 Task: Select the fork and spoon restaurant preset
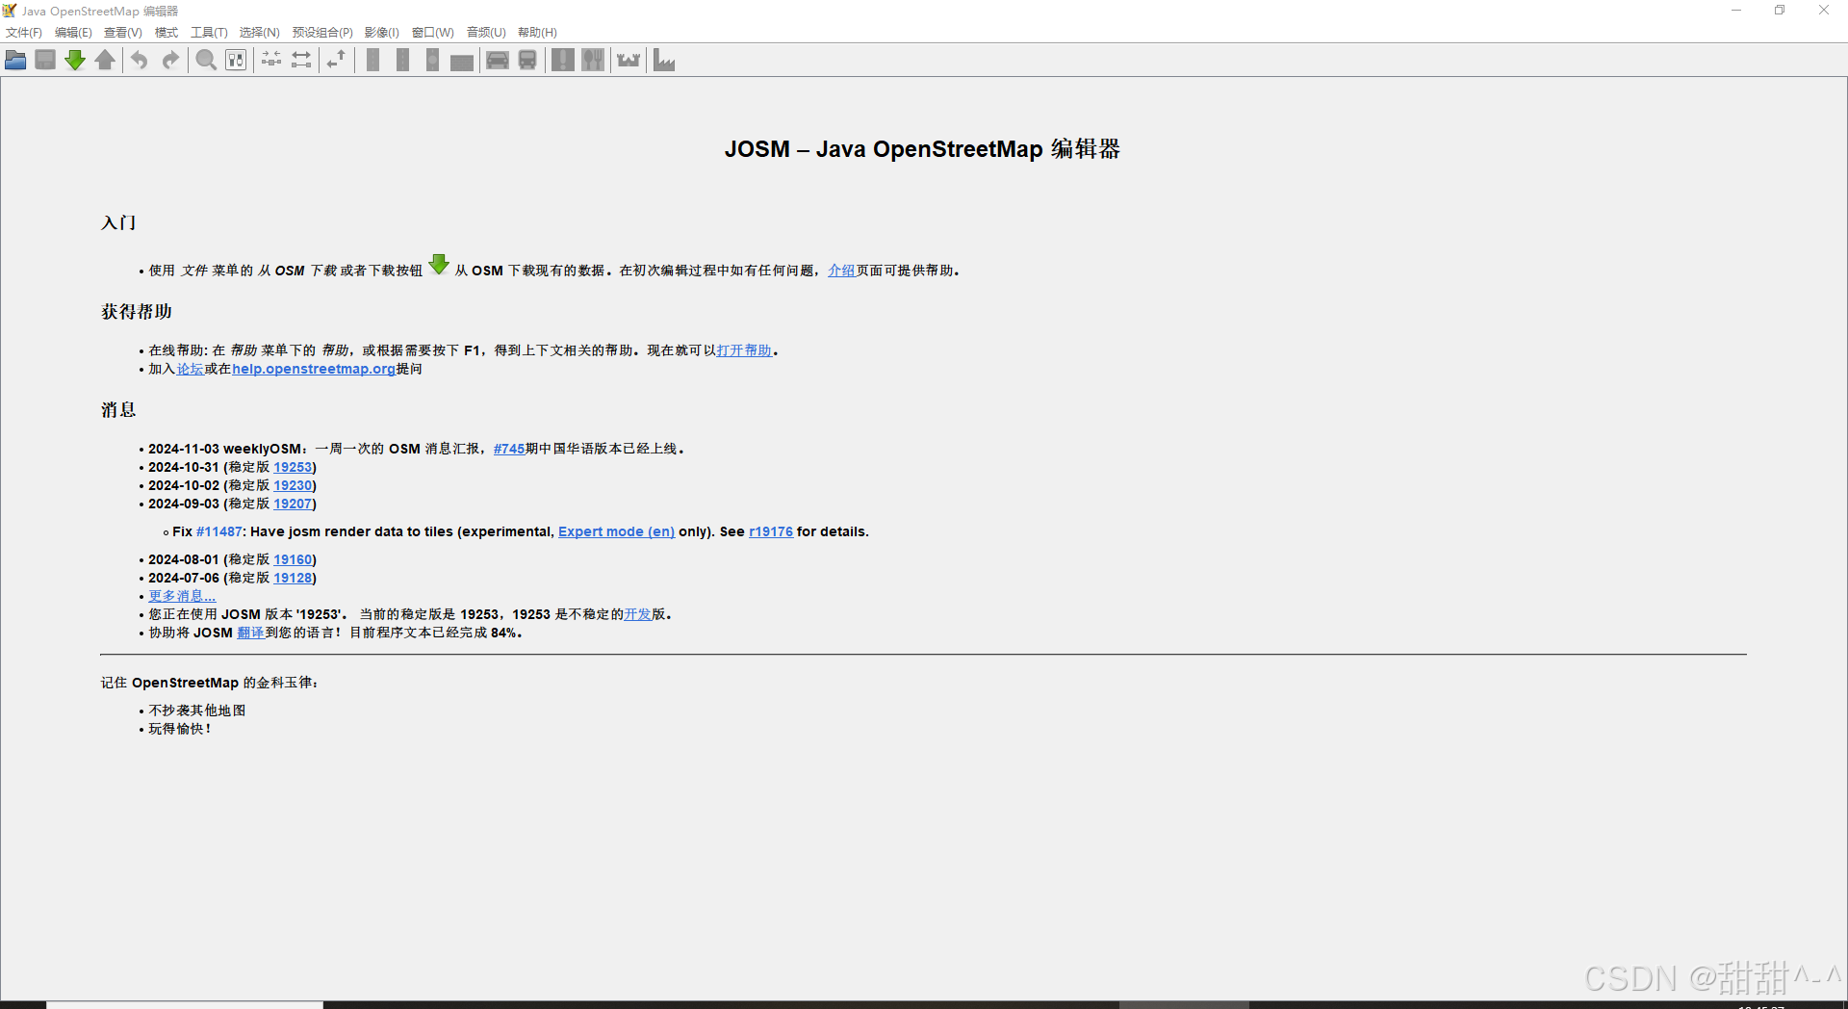(x=593, y=61)
